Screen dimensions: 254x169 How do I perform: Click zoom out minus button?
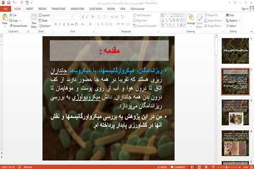(x=218, y=167)
